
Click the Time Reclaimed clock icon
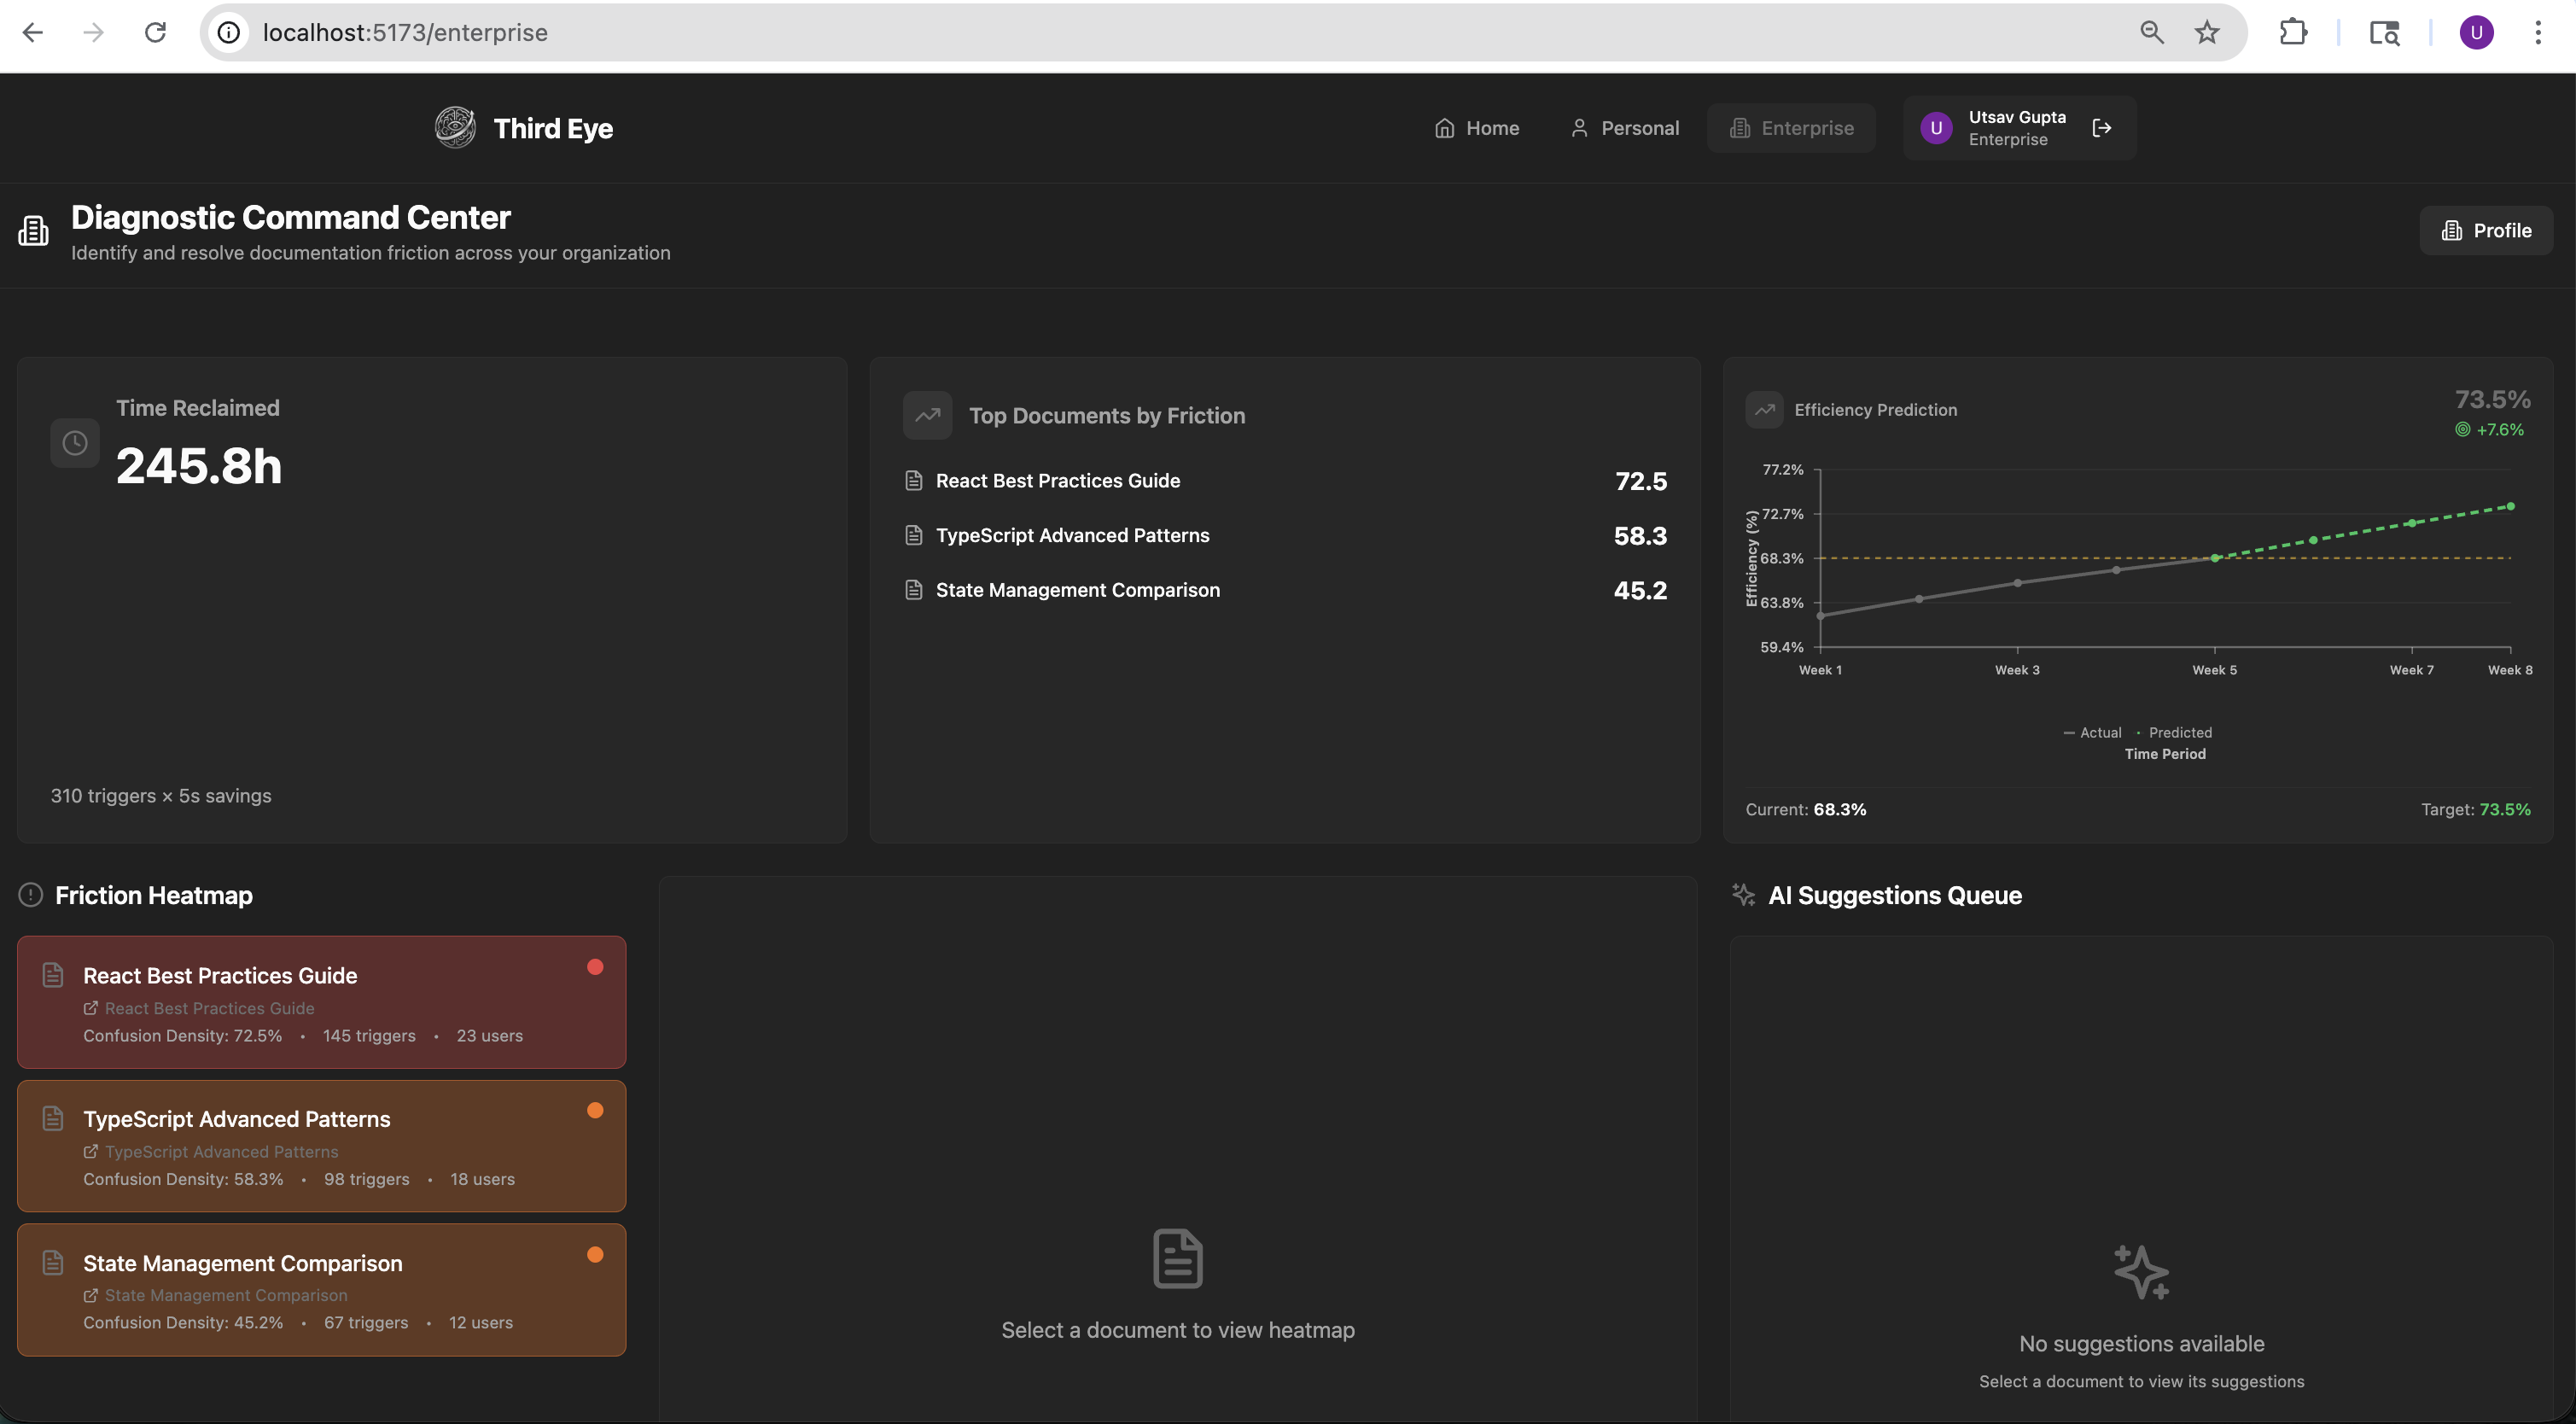pos(75,443)
